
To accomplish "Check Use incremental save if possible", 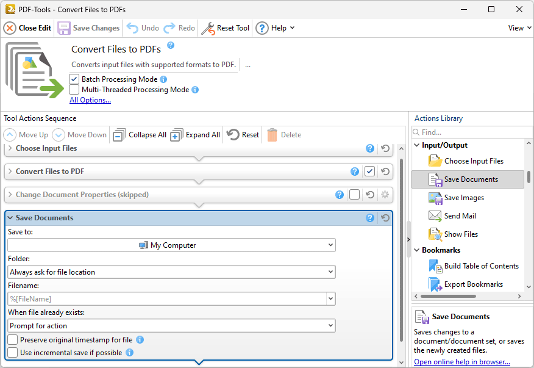I will [13, 353].
